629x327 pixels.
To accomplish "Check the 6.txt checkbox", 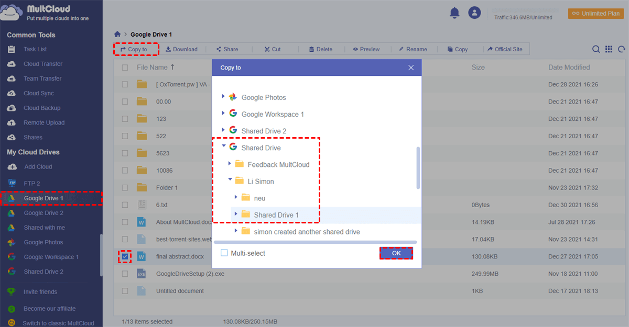I will (x=125, y=205).
